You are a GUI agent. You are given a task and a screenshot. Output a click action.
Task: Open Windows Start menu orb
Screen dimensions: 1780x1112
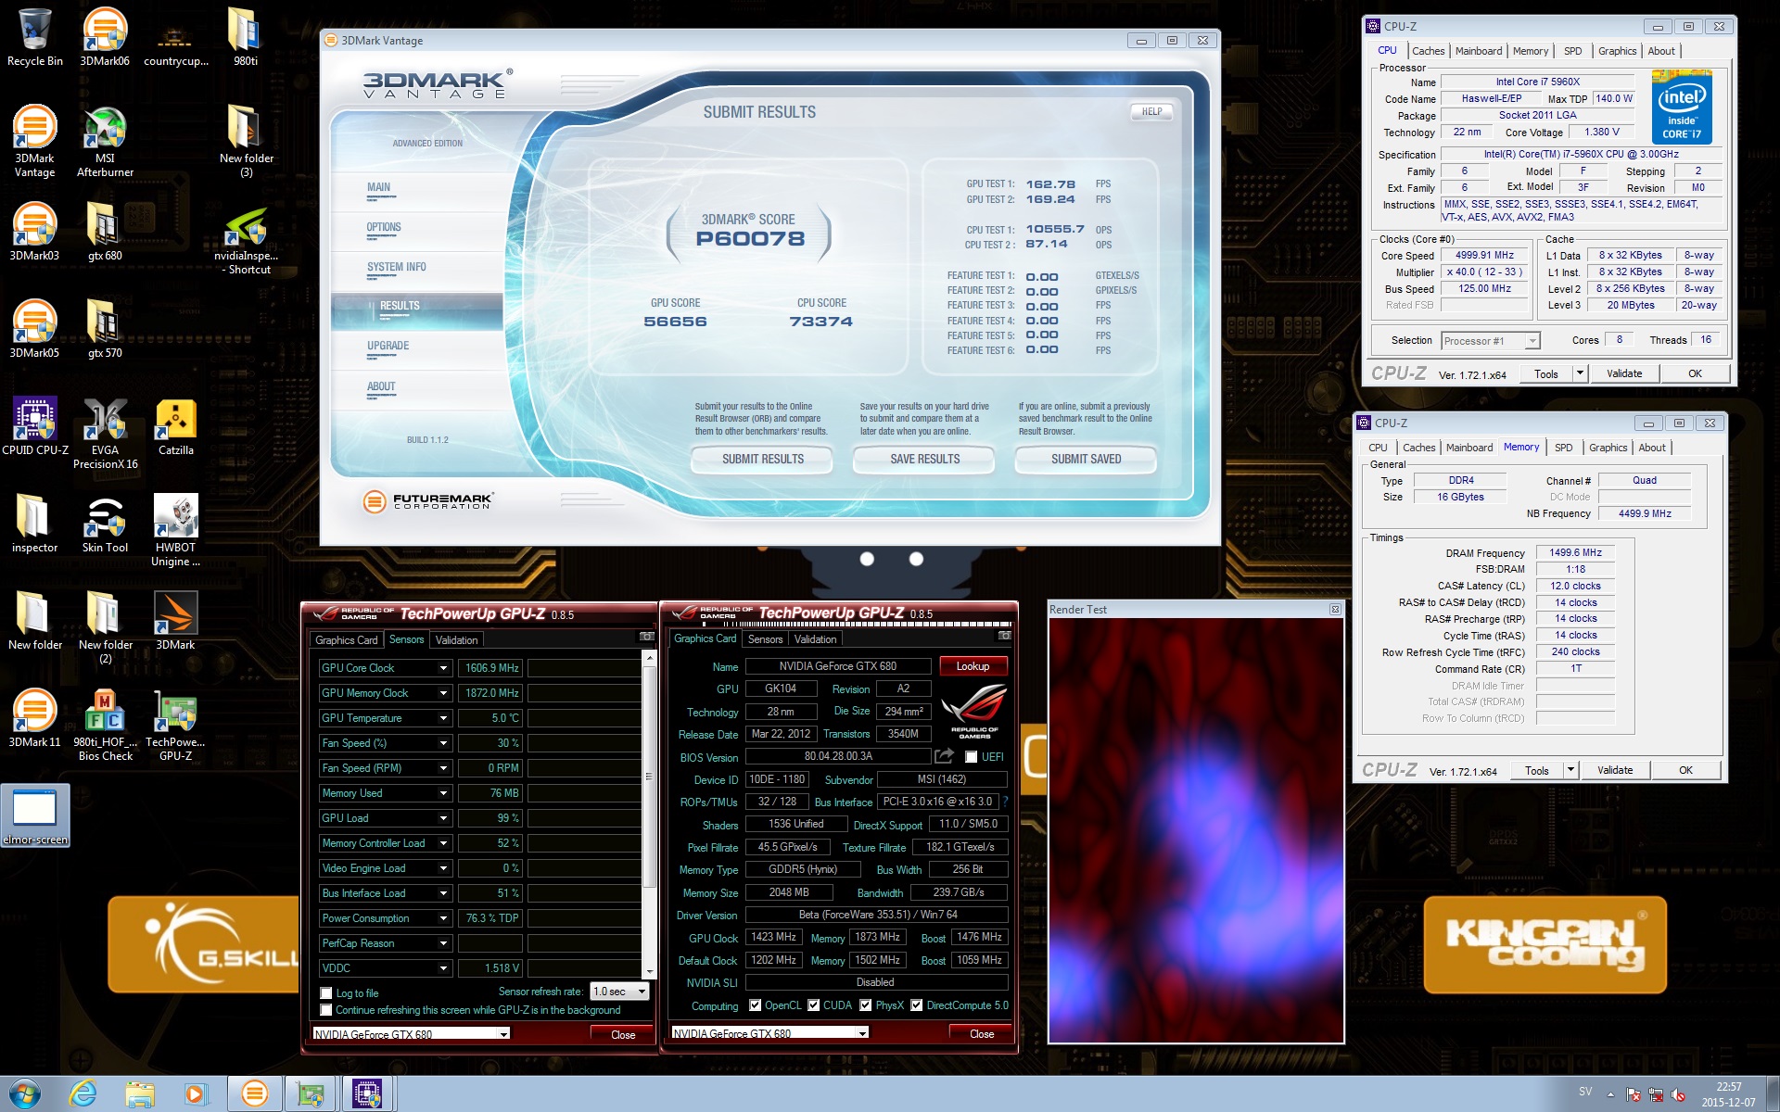pos(24,1093)
